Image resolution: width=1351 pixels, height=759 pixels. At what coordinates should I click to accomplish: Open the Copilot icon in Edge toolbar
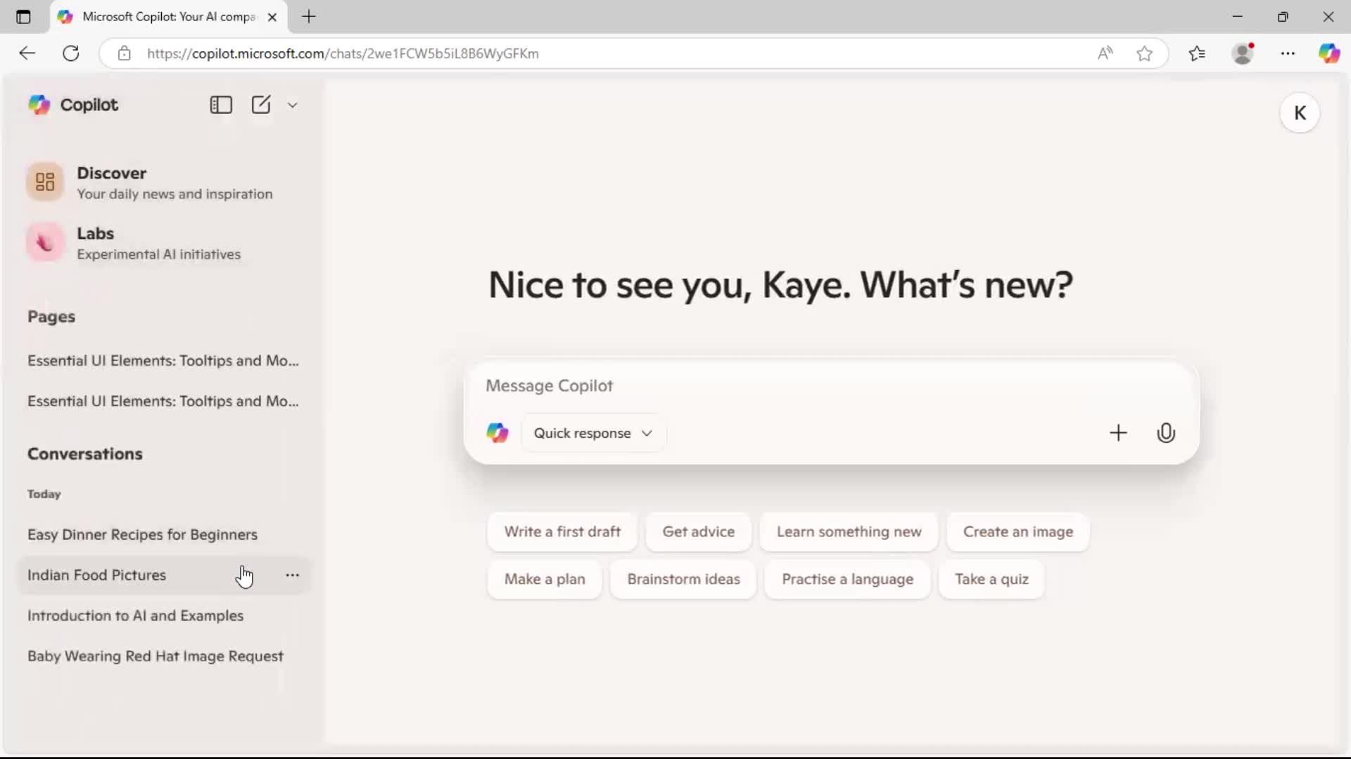1330,53
